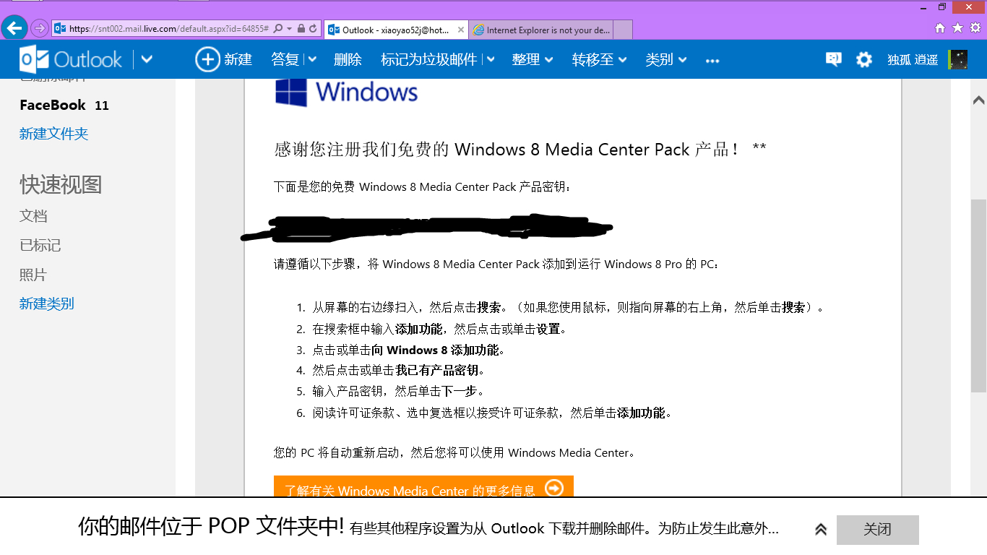
Task: Click the address bar URL field
Action: point(169,29)
